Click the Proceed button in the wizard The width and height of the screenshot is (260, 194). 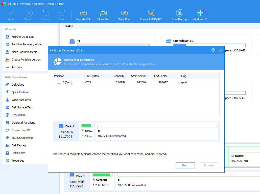point(209,165)
